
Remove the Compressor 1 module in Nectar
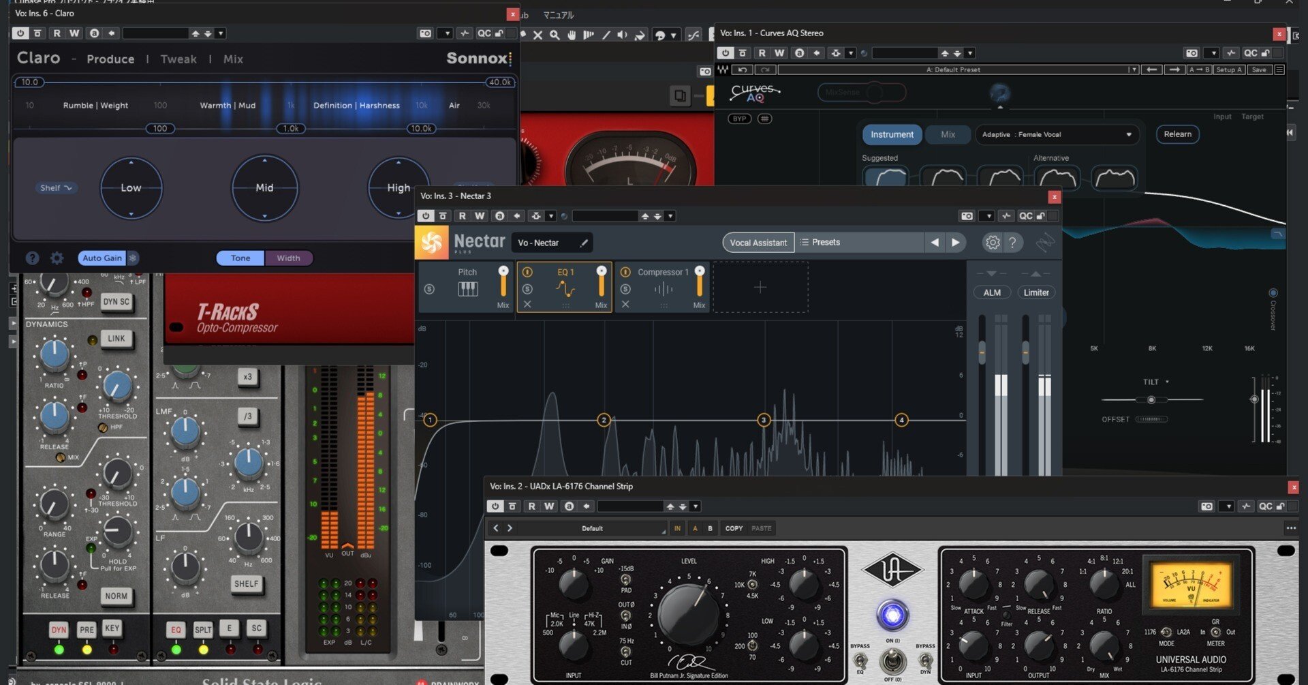point(625,305)
